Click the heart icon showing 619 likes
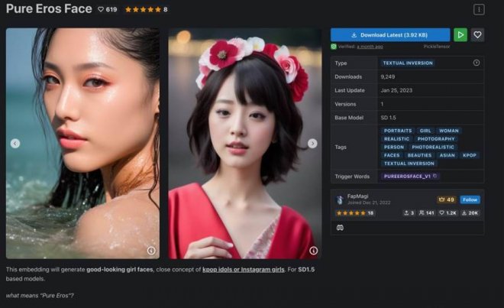504x308 pixels. click(102, 10)
